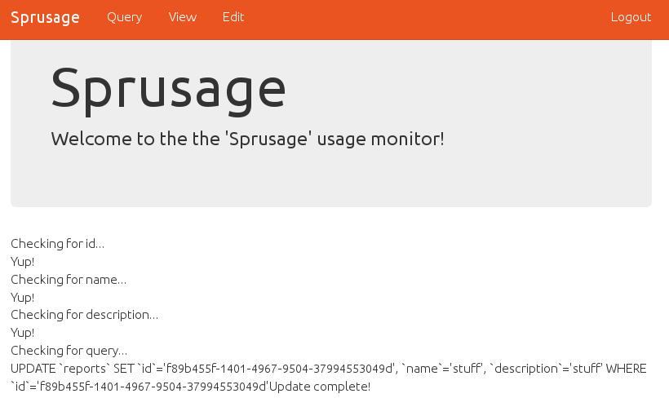
Task: Select the 'Checking for id…' line
Action: [x=57, y=244]
